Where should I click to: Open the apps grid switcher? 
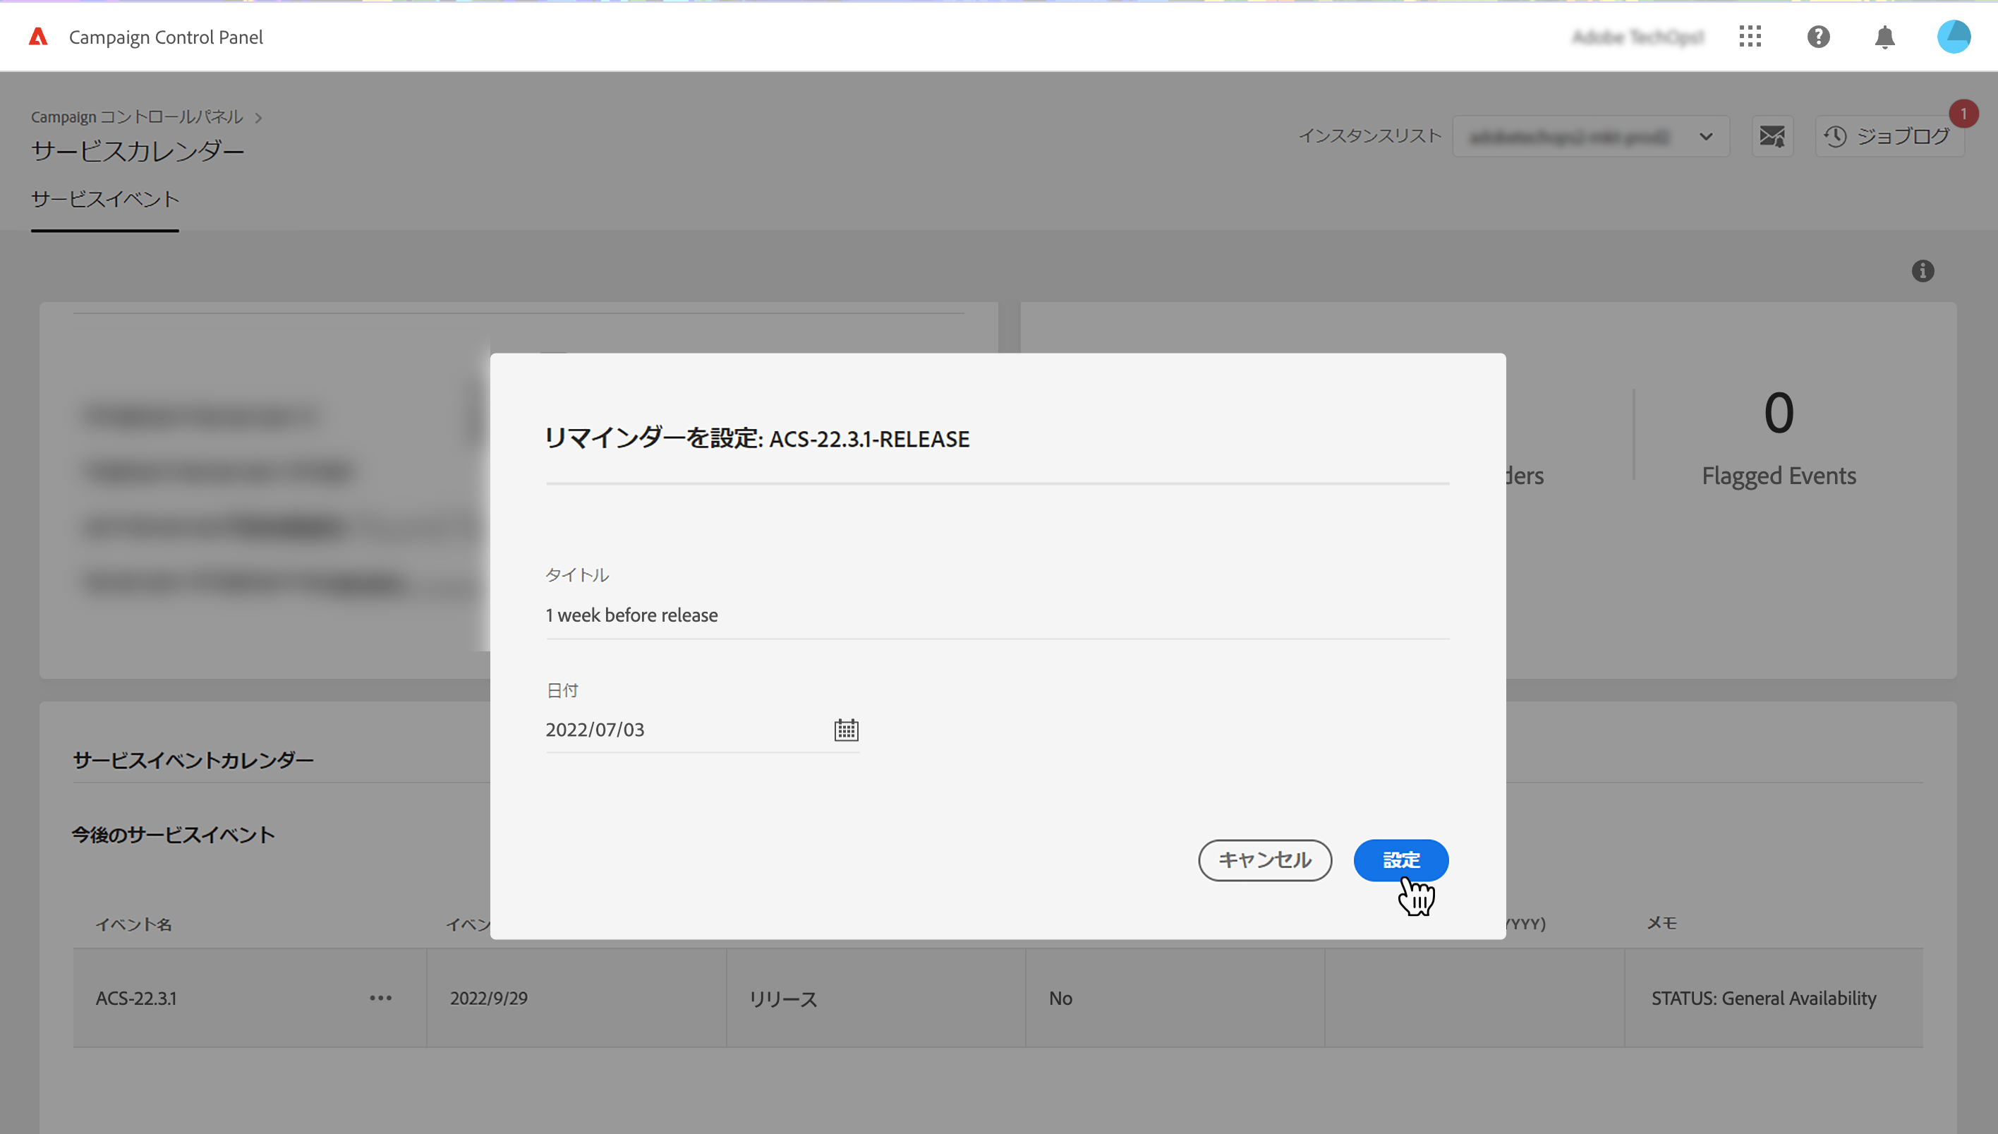pos(1750,37)
